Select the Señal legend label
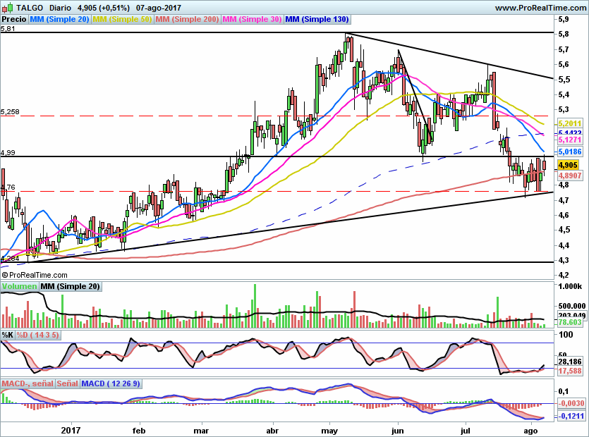The height and width of the screenshot is (437, 589). click(67, 383)
